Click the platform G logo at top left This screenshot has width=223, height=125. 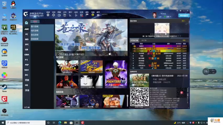[x=26, y=14]
